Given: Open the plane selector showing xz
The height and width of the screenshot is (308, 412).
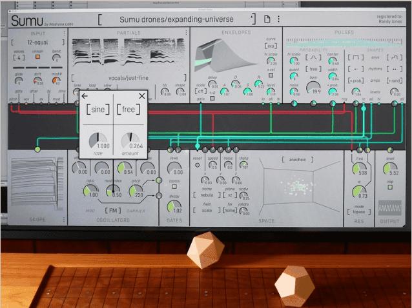Looking at the screenshot, I should click(230, 195).
